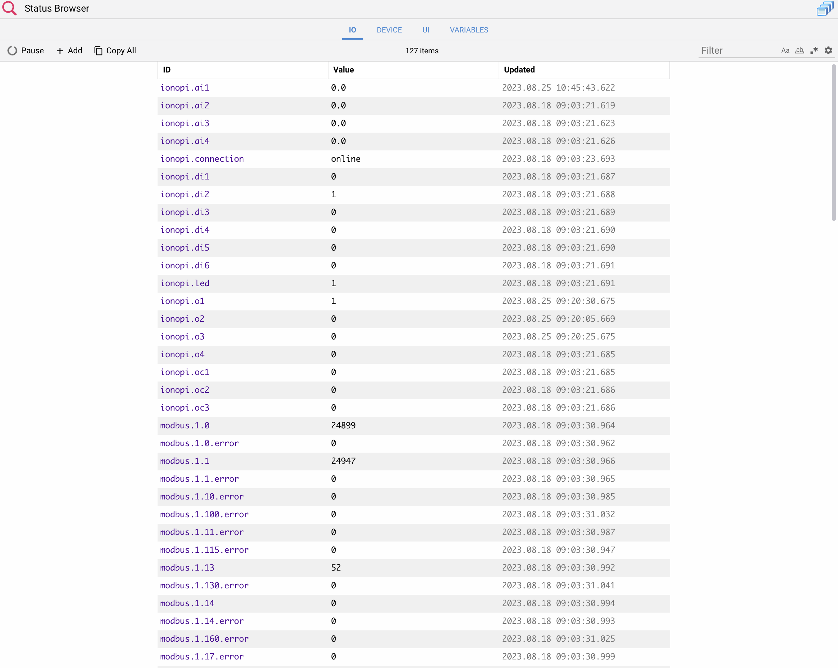Open ionopi.ai2 link

click(185, 106)
